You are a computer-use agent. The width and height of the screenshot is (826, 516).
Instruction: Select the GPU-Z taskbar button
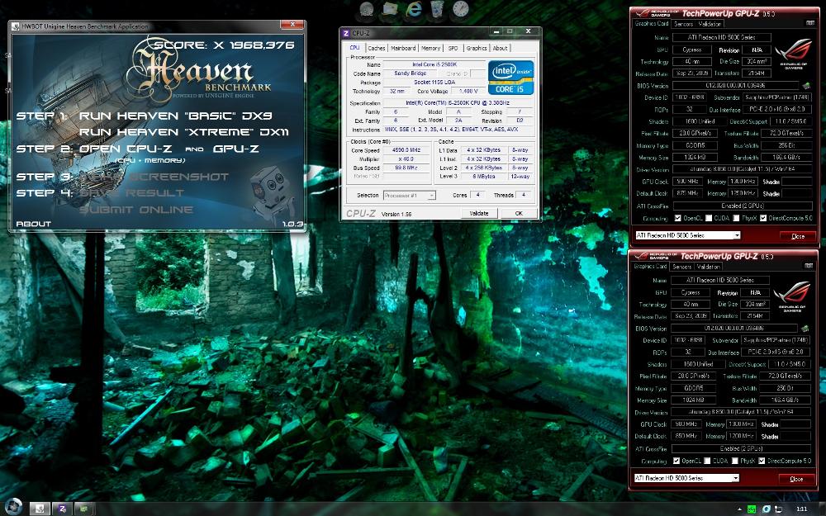tap(83, 508)
